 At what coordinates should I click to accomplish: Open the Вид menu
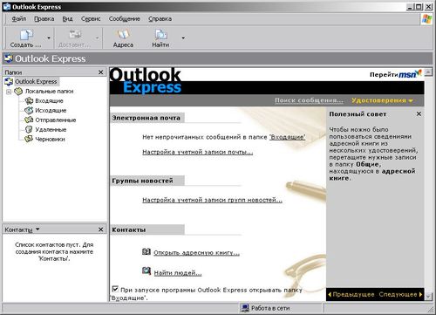67,19
